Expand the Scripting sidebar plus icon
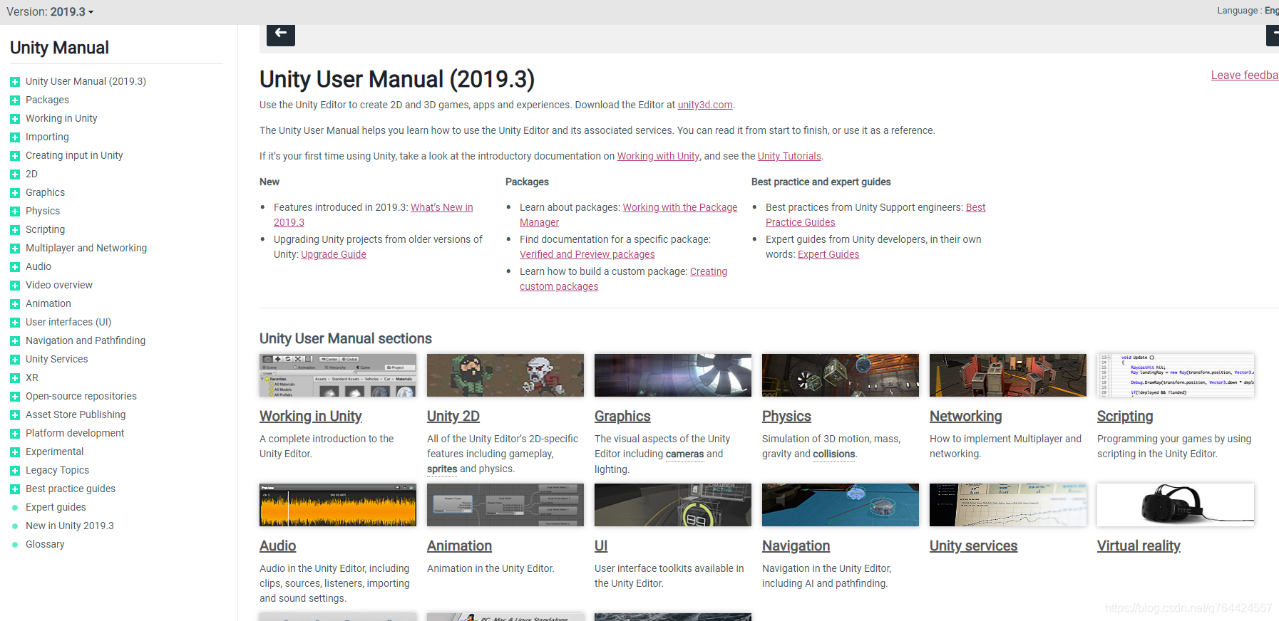 (x=15, y=230)
